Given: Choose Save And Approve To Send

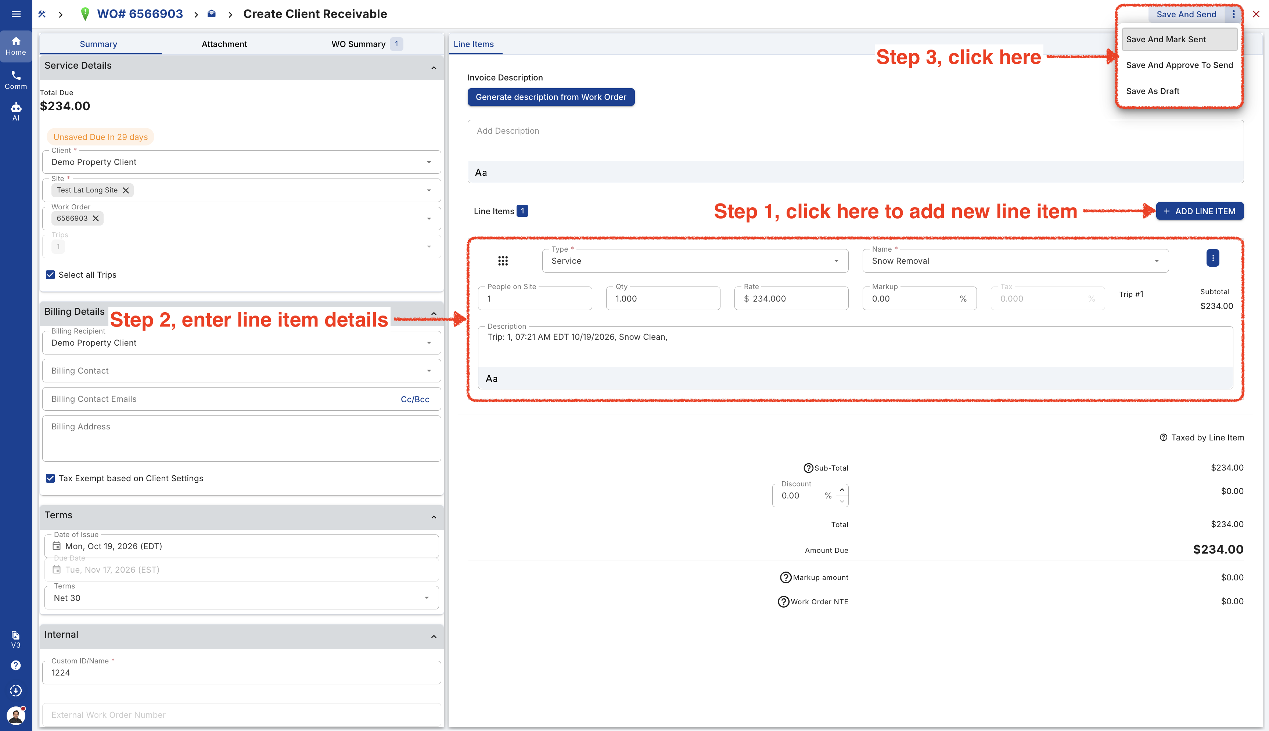Looking at the screenshot, I should point(1180,65).
